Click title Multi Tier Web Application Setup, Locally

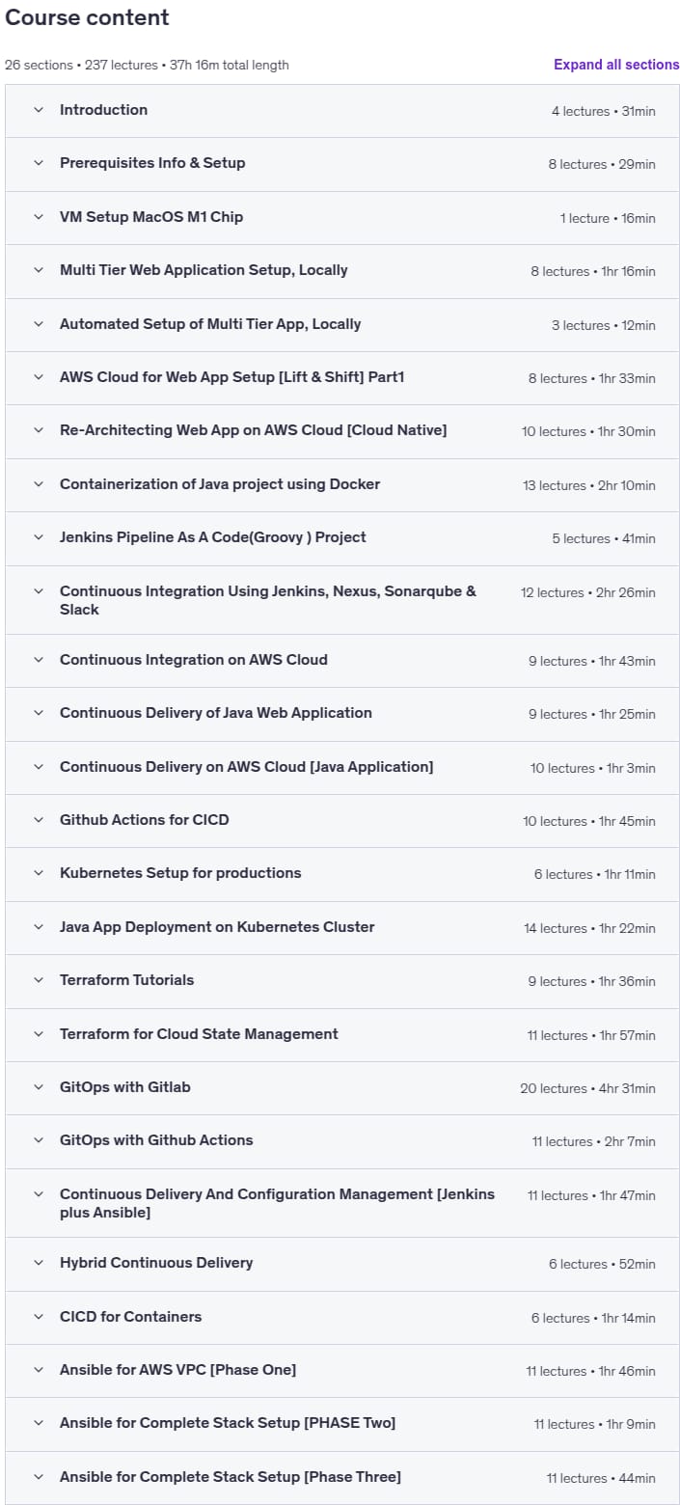(204, 270)
